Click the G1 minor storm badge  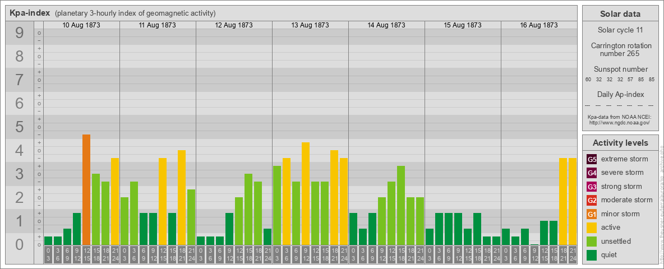(x=592, y=214)
